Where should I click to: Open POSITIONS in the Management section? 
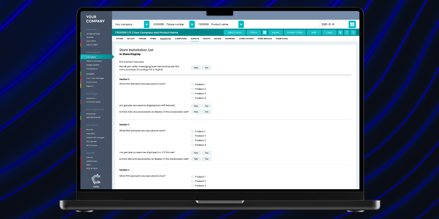pos(91,114)
